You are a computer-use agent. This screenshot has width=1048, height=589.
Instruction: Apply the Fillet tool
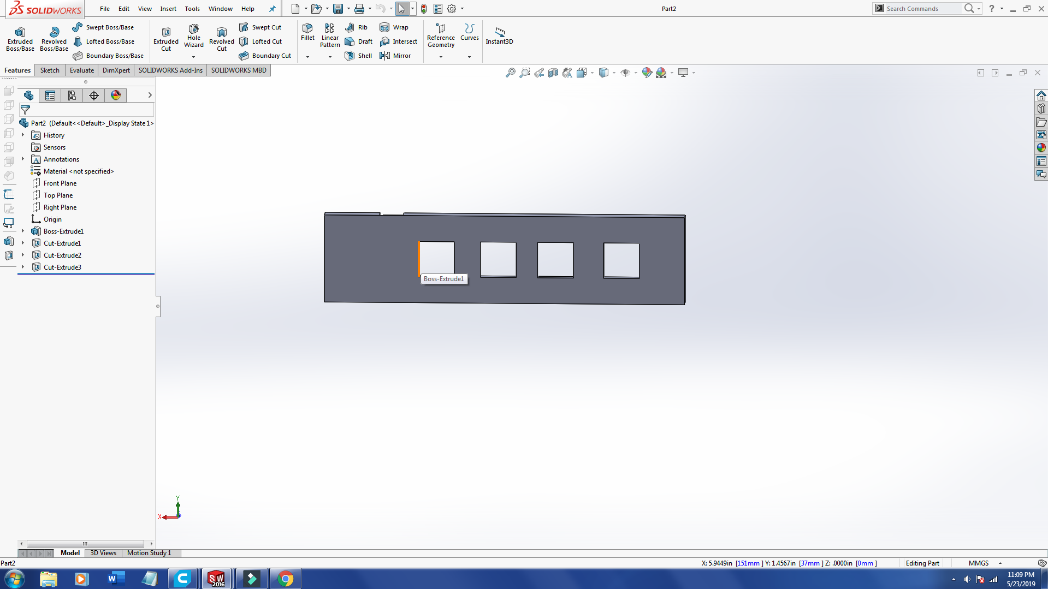(x=307, y=32)
